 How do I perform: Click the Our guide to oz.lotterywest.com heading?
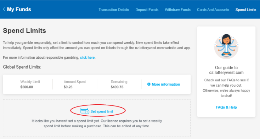226,70
